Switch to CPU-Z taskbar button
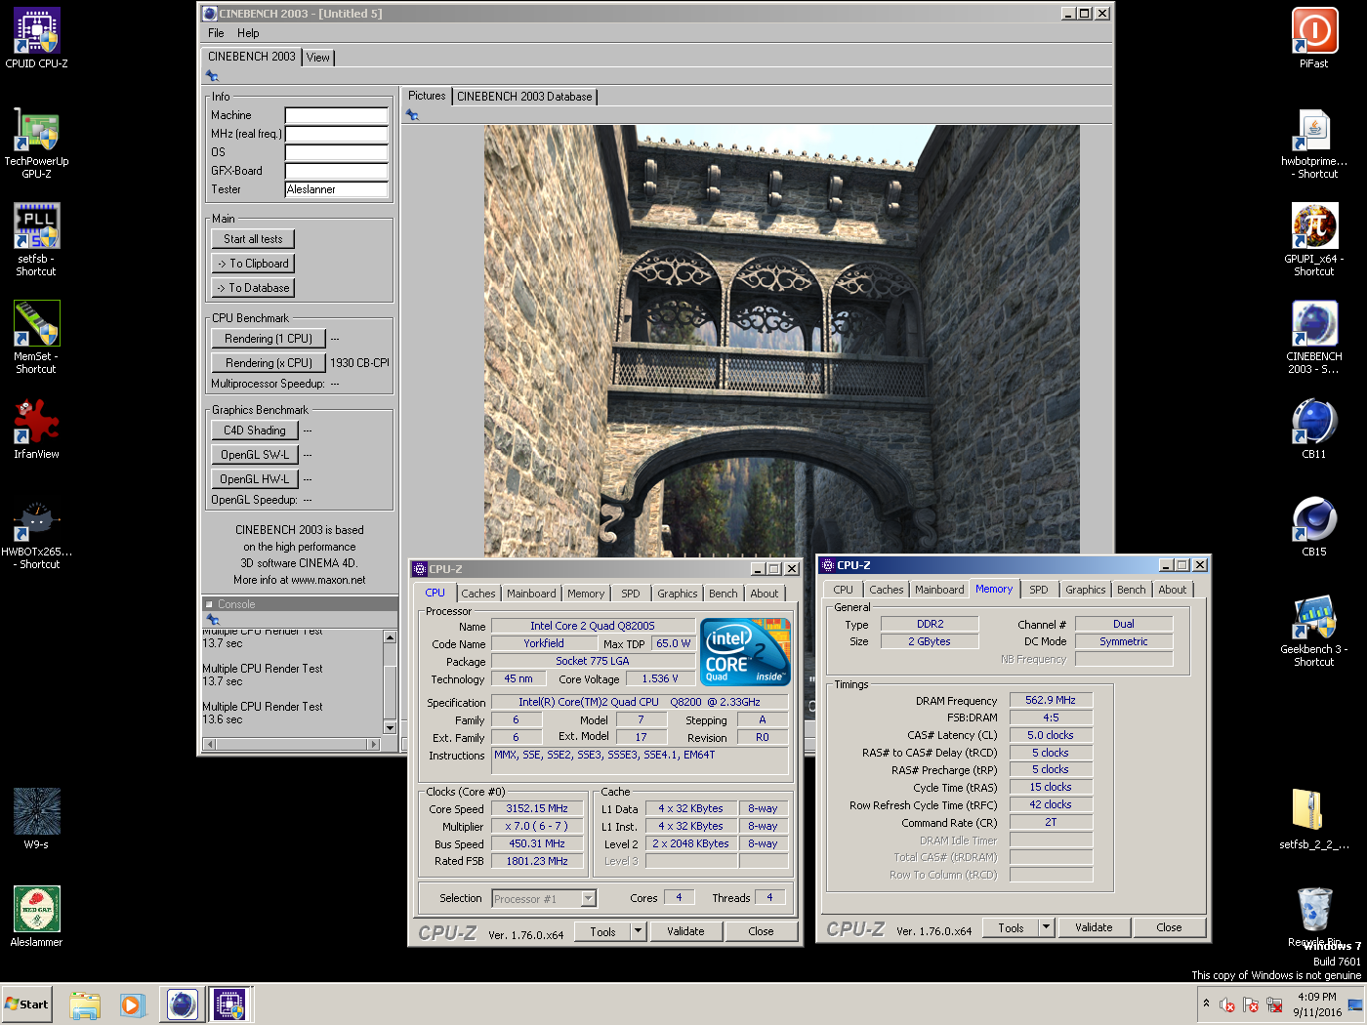This screenshot has width=1367, height=1025. (x=229, y=1004)
